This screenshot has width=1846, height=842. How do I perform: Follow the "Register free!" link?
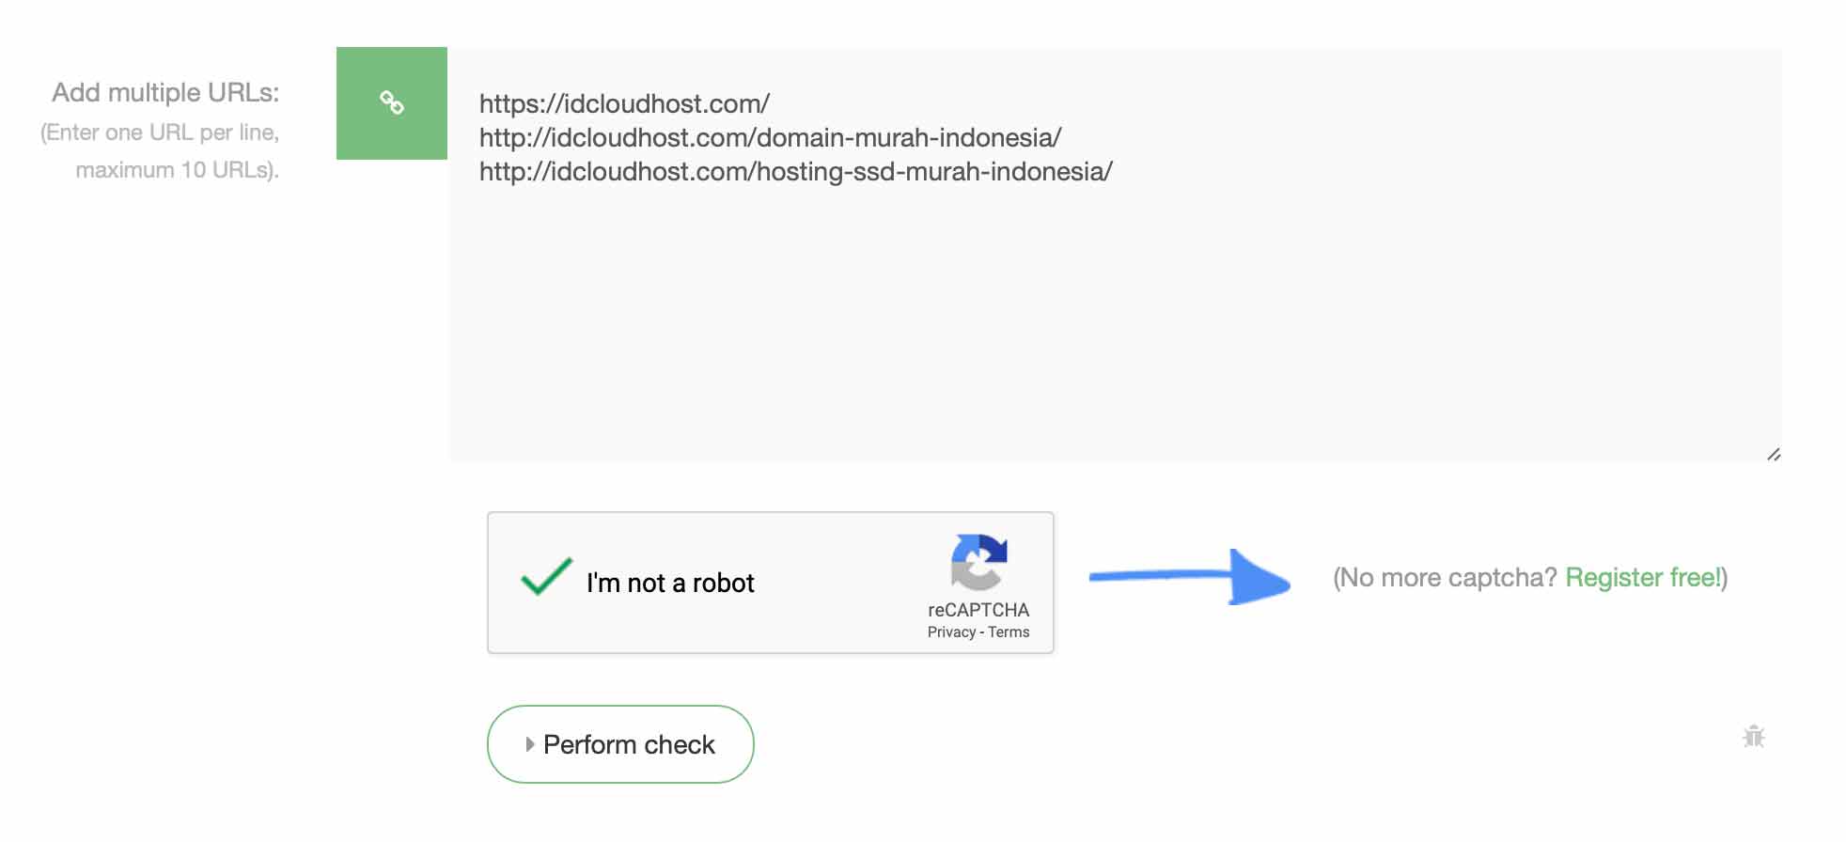(x=1644, y=578)
